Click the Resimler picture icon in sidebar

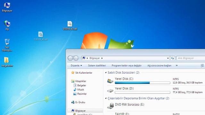75,94
